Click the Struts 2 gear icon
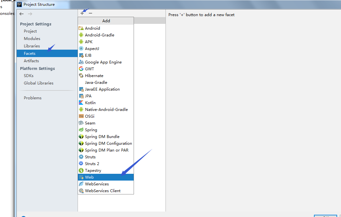 (x=81, y=163)
